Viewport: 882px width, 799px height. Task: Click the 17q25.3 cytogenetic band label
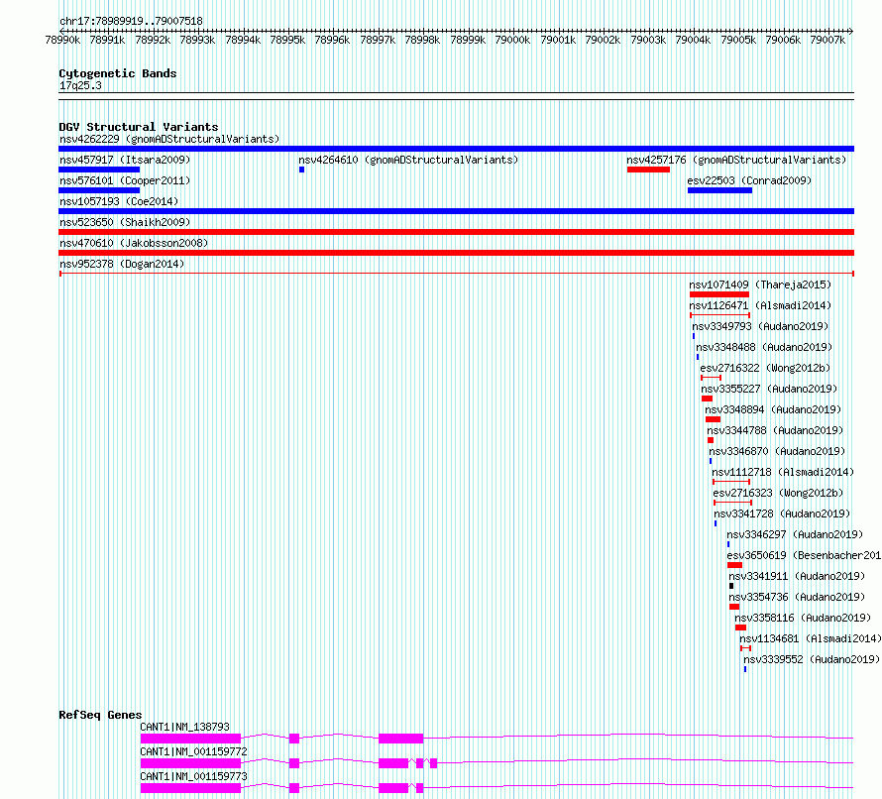pos(80,85)
